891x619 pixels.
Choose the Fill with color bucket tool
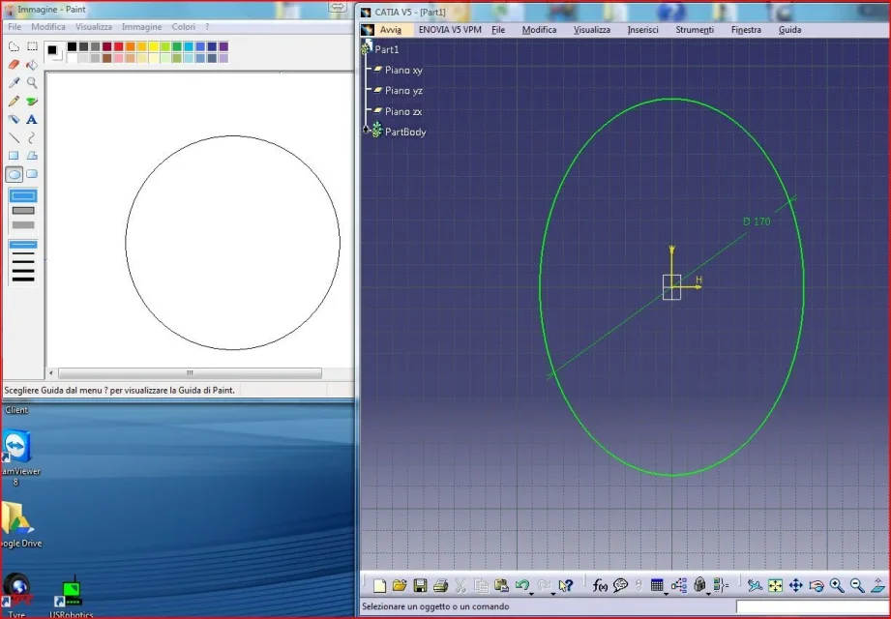(32, 65)
